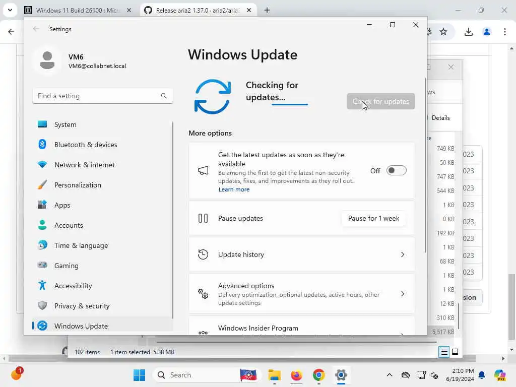
Task: Open Firefox from taskbar
Action: coord(296,375)
